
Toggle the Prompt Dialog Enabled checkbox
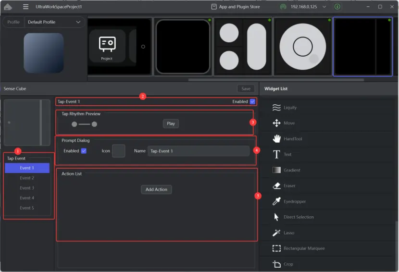[84, 151]
